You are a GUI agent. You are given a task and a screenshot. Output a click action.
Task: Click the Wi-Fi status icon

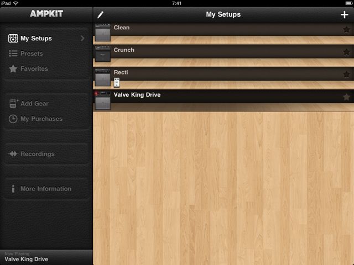click(15, 3)
